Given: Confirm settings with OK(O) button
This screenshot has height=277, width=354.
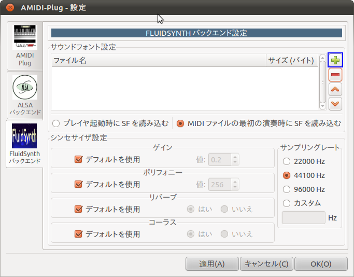Looking at the screenshot, I should (321, 264).
